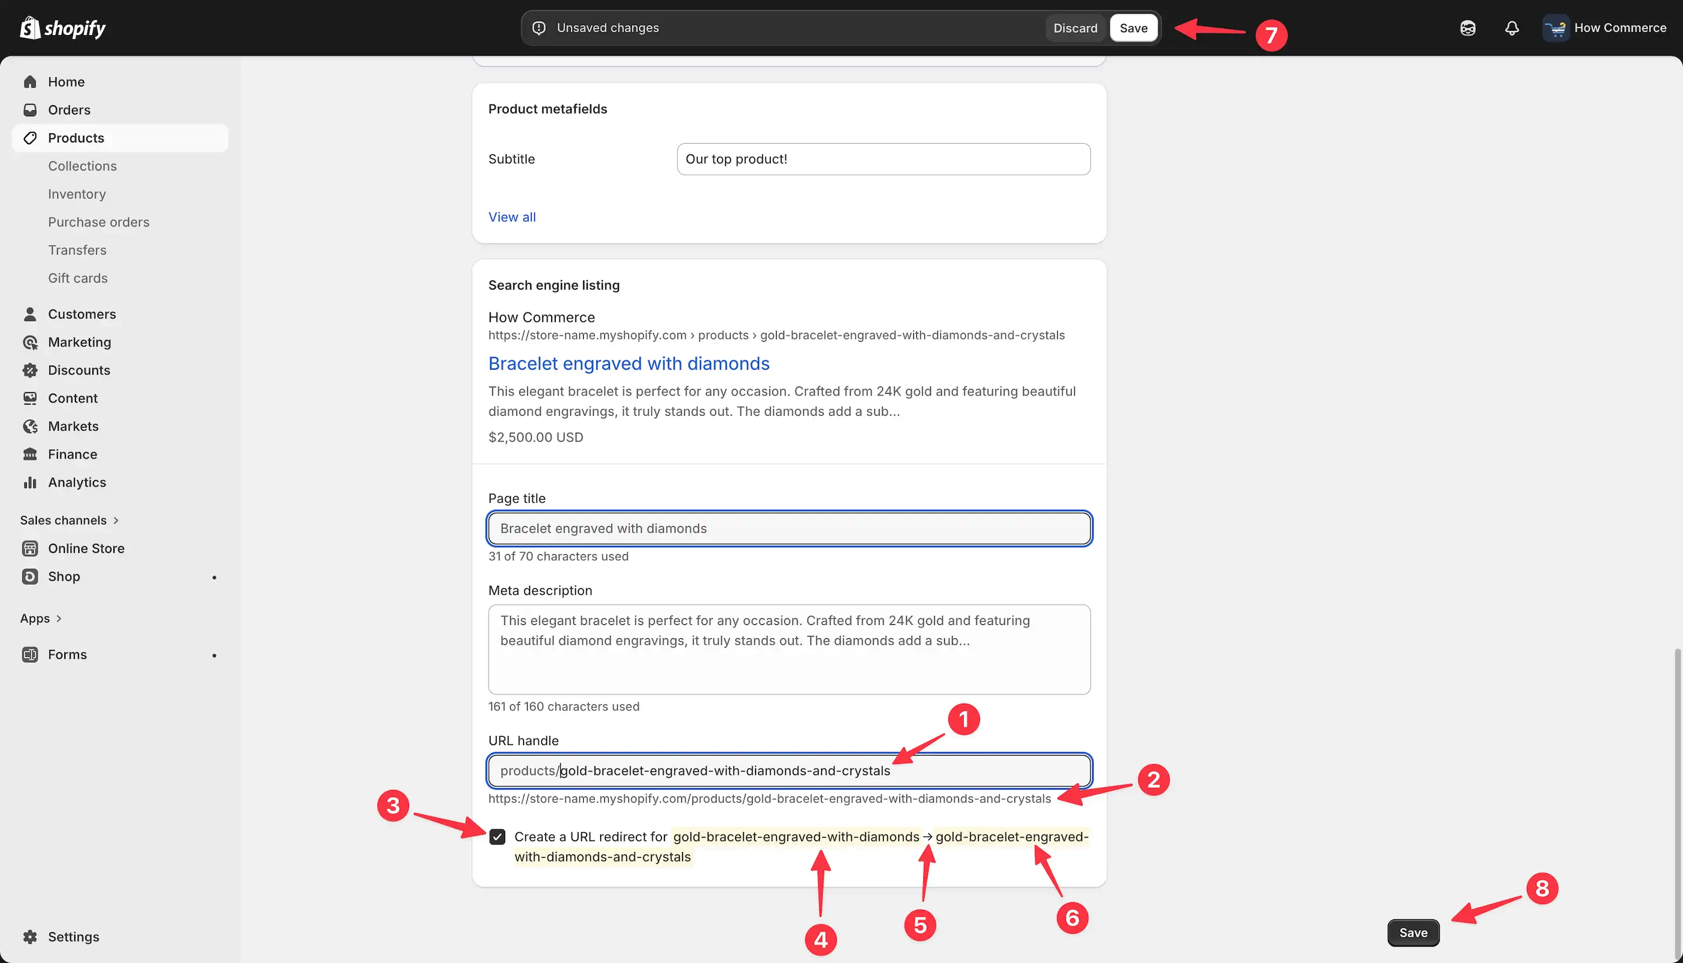Click the 'Product metafields' heading

548,109
